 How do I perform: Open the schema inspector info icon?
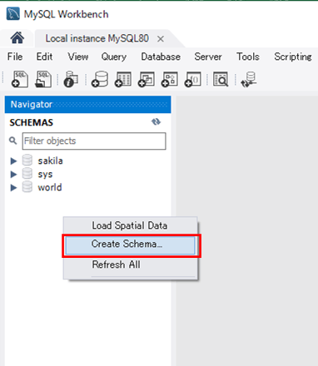(71, 80)
